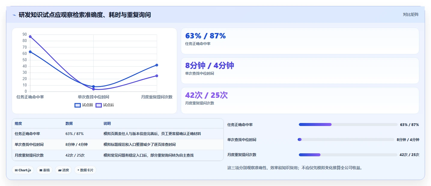Toggle the 试点后 legend item
431x186 pixels.
pyautogui.click(x=105, y=105)
